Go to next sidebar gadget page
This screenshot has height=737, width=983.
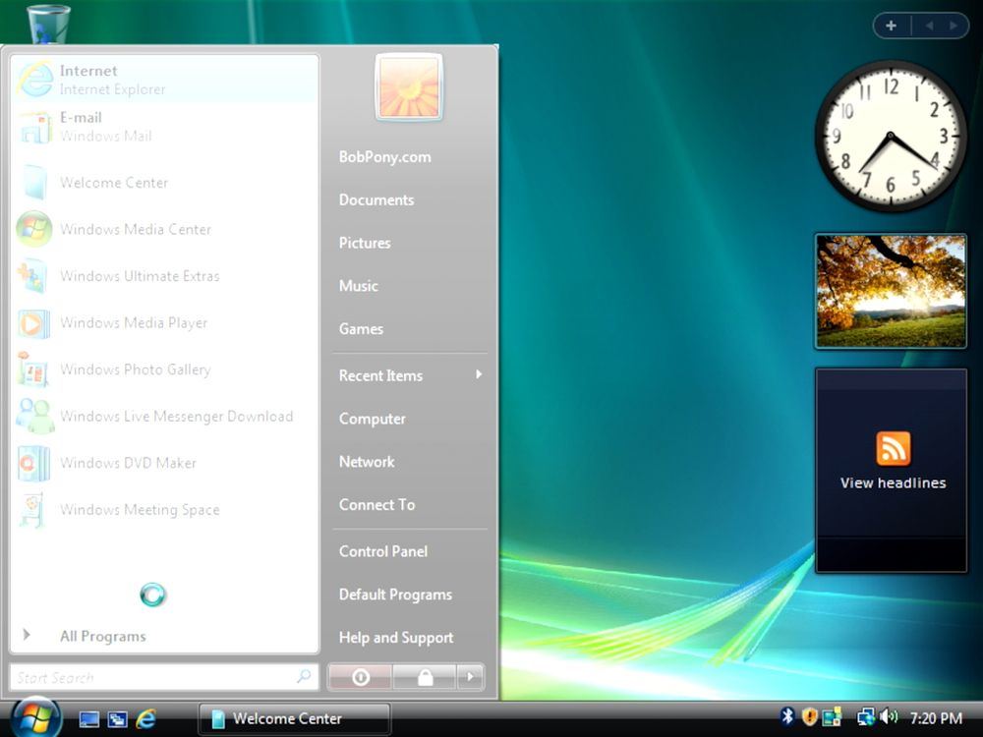pyautogui.click(x=954, y=26)
